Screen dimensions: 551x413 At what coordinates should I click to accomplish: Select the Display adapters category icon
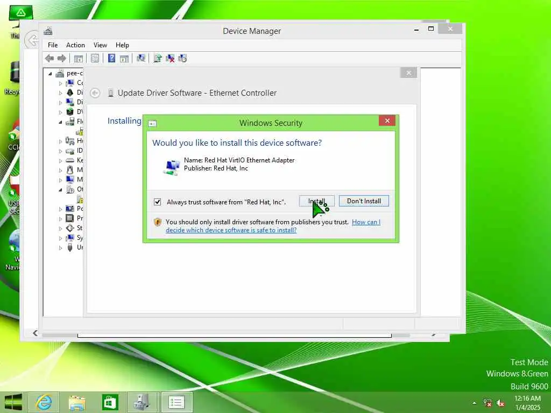click(x=70, y=102)
